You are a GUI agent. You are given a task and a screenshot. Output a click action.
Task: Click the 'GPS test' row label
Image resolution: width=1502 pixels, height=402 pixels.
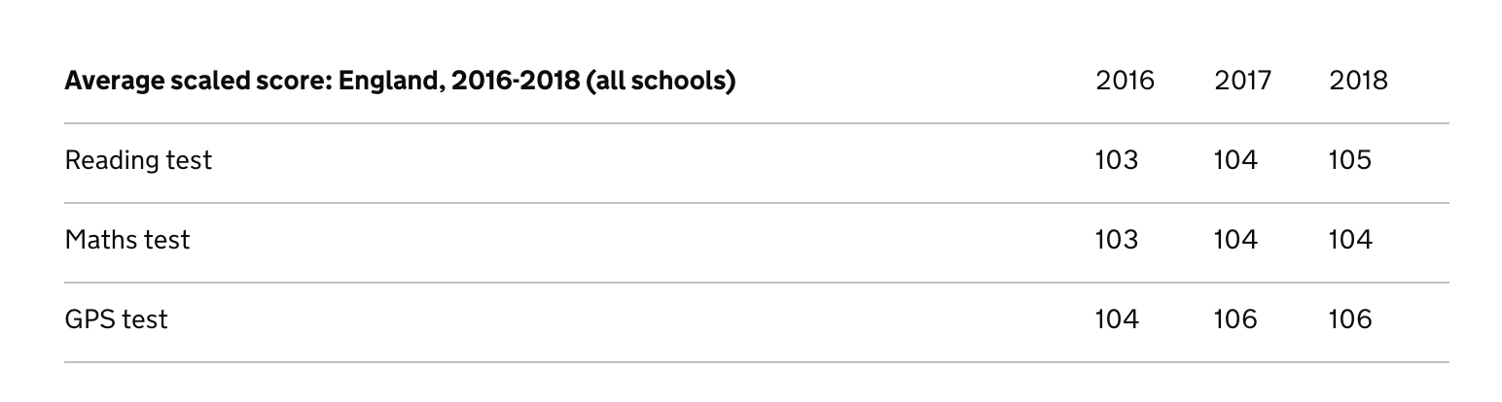coord(117,319)
